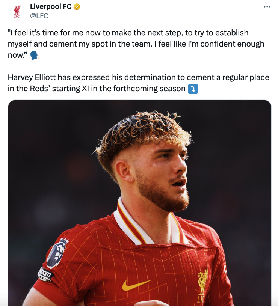Open the three-dot more options menu
The width and height of the screenshot is (278, 306).
click(x=267, y=7)
